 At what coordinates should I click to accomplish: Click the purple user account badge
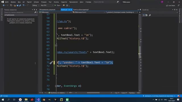tap(162, 2)
